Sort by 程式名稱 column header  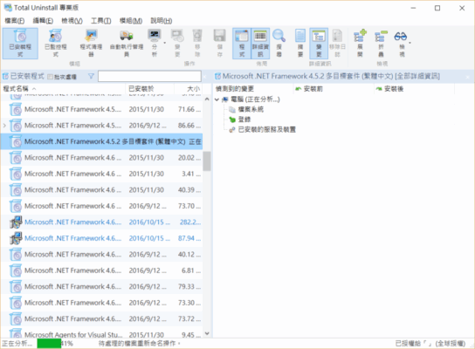[x=63, y=89]
